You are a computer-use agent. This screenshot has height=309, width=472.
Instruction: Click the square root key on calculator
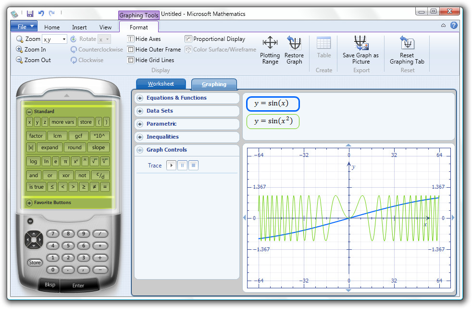click(94, 161)
